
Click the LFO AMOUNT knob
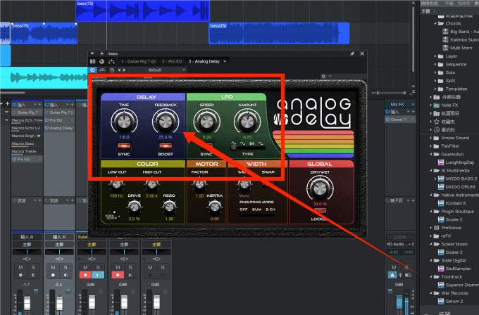click(247, 122)
